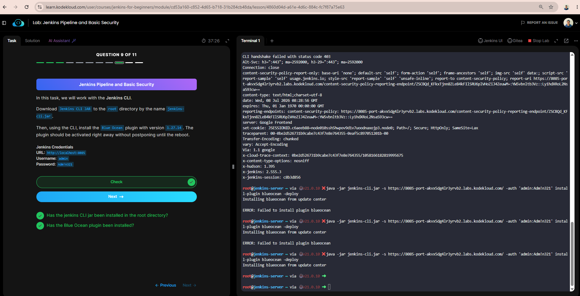
Task: Jump to first question progress segment
Action: (x=40, y=62)
